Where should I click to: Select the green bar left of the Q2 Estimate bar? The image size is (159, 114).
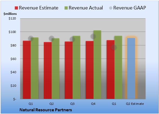118,67
